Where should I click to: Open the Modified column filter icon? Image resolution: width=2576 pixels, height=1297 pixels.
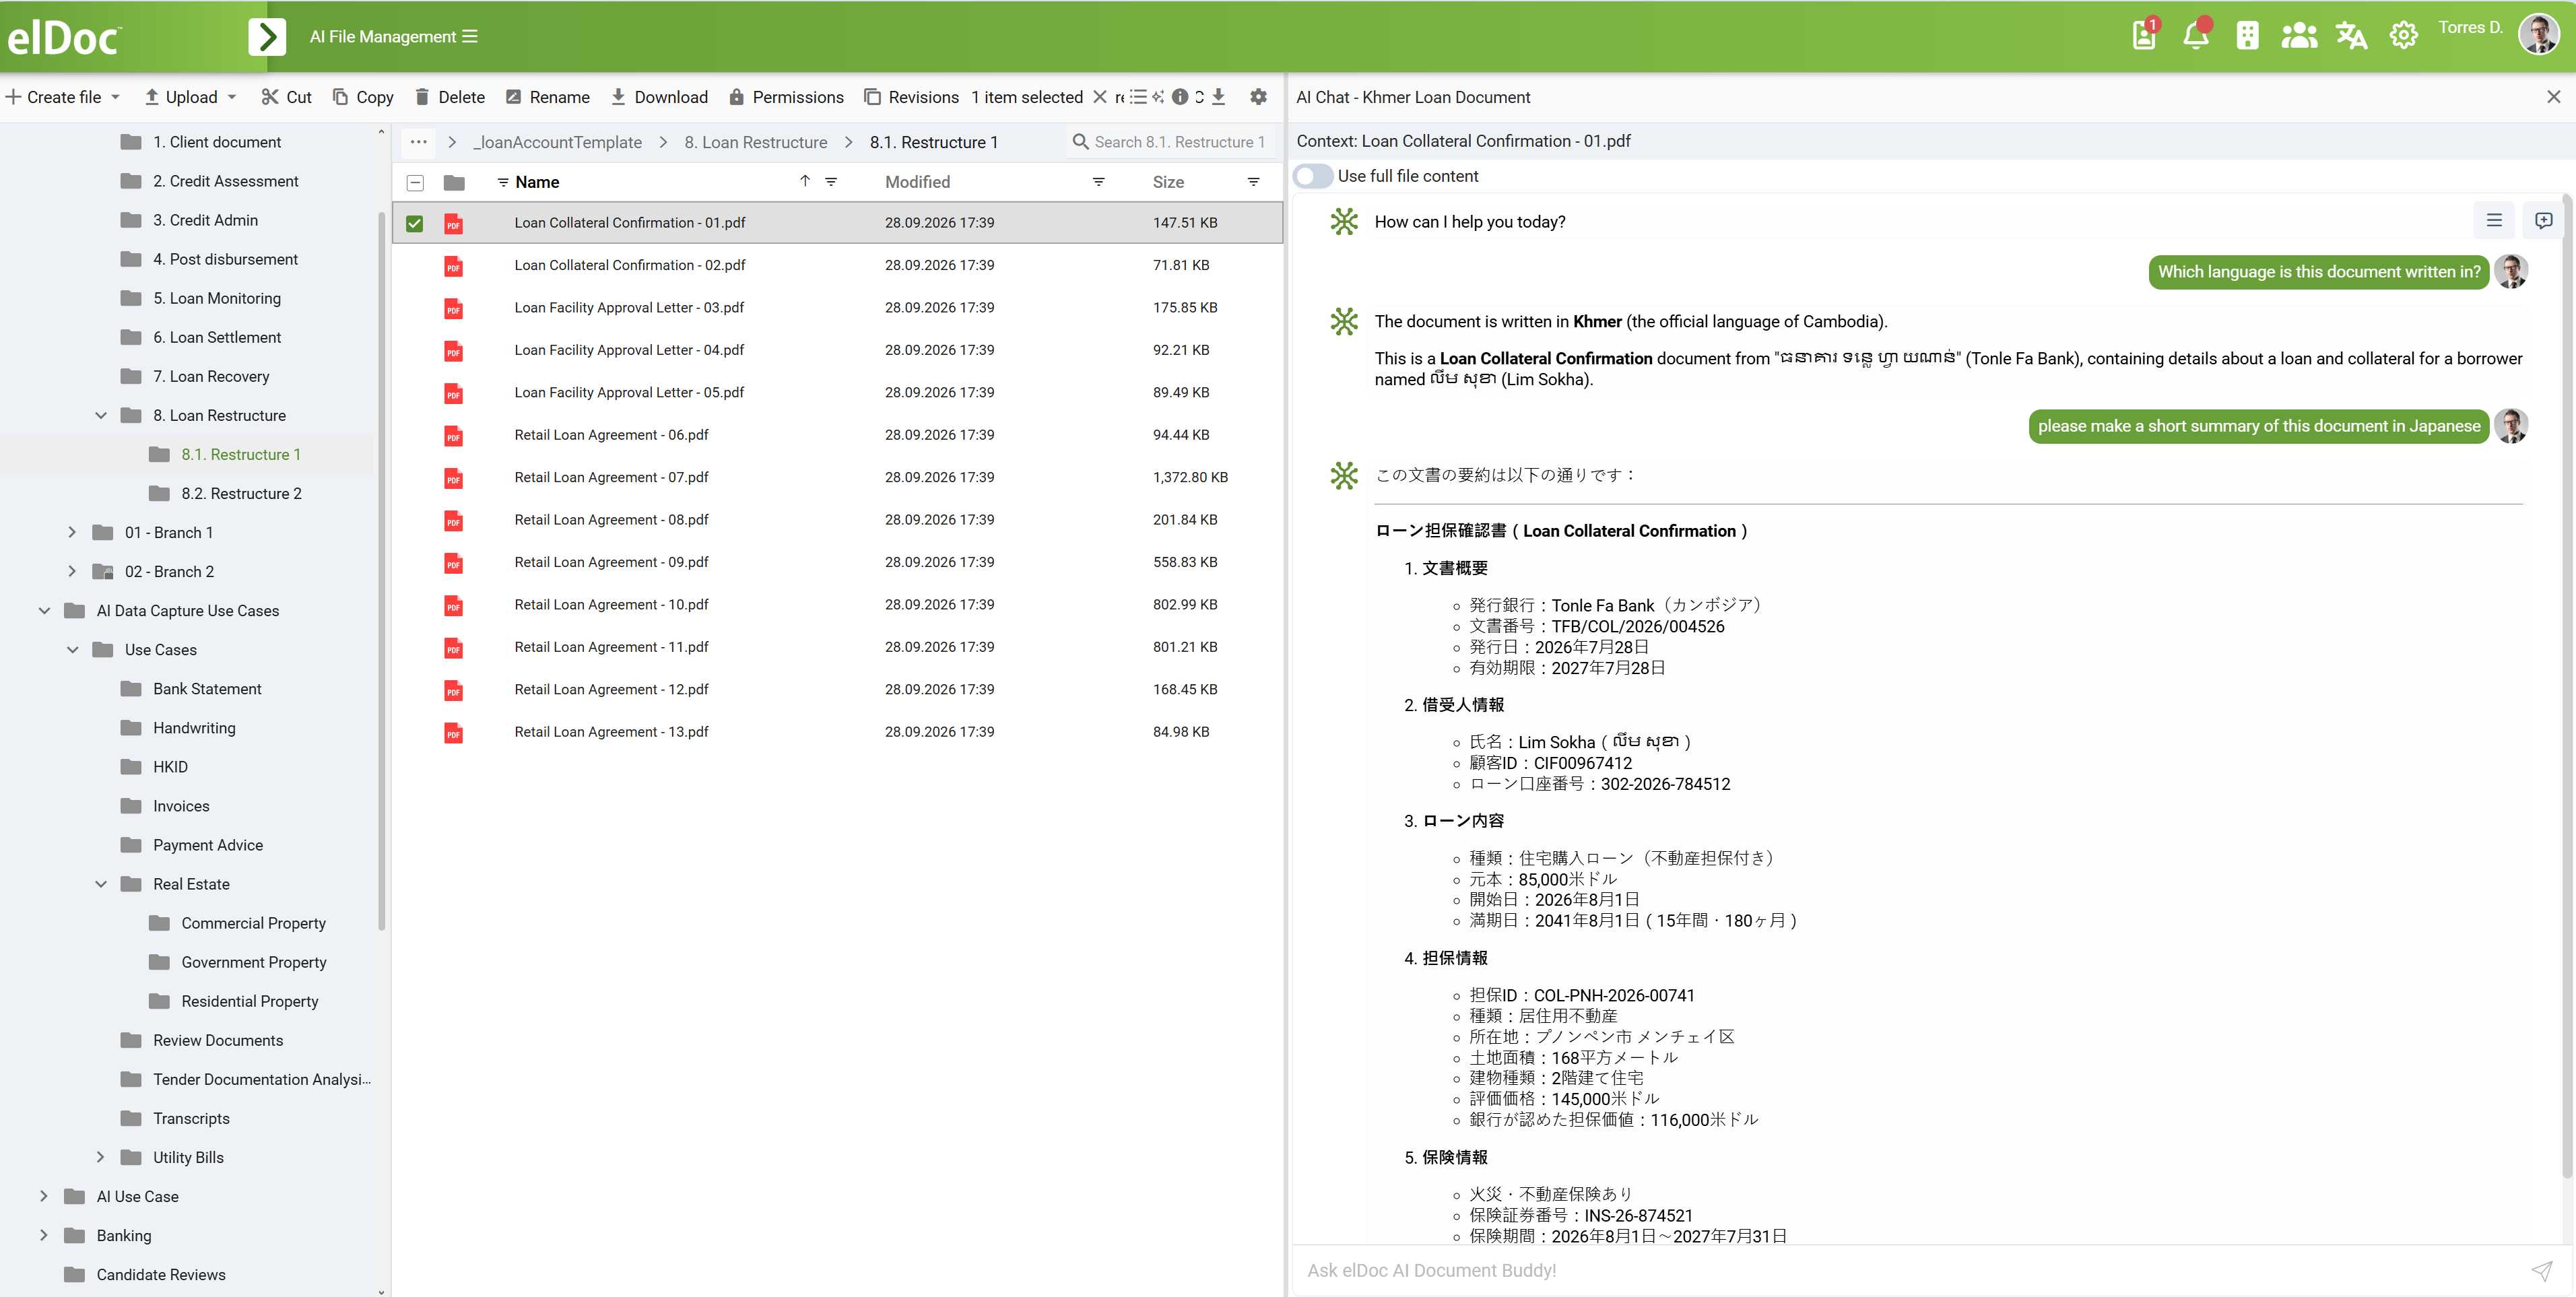click(x=1098, y=182)
